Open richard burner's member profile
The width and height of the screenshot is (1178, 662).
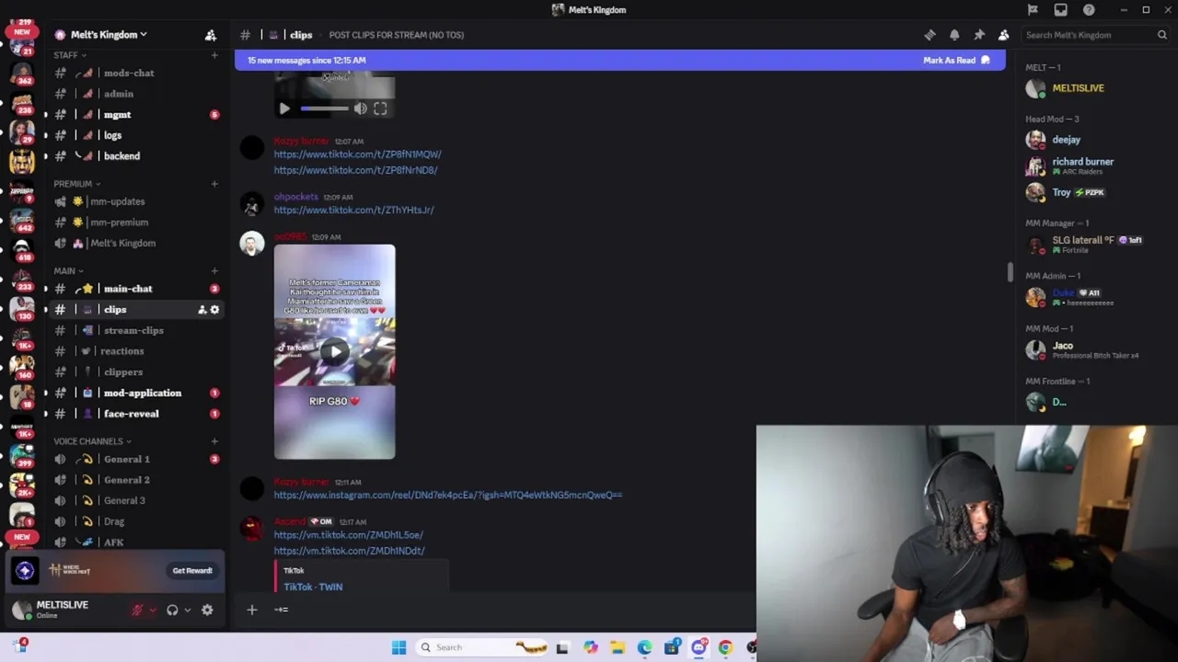(1082, 166)
